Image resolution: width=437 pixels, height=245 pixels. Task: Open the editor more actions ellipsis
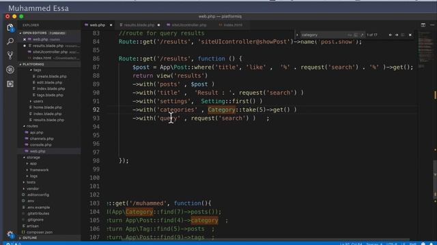[432, 25]
